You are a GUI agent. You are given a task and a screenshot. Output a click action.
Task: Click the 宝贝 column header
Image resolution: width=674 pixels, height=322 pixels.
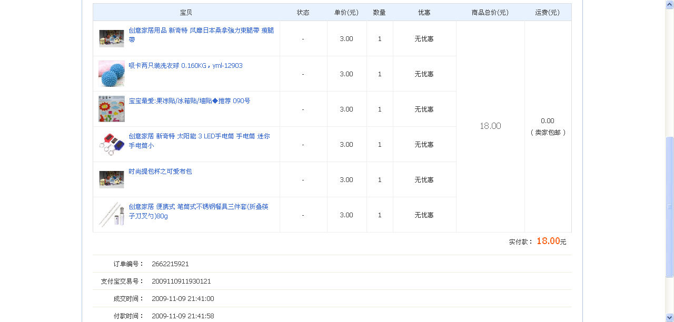(x=186, y=13)
